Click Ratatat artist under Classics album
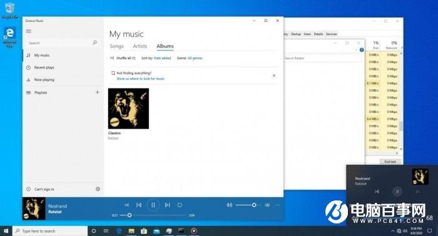 113,138
